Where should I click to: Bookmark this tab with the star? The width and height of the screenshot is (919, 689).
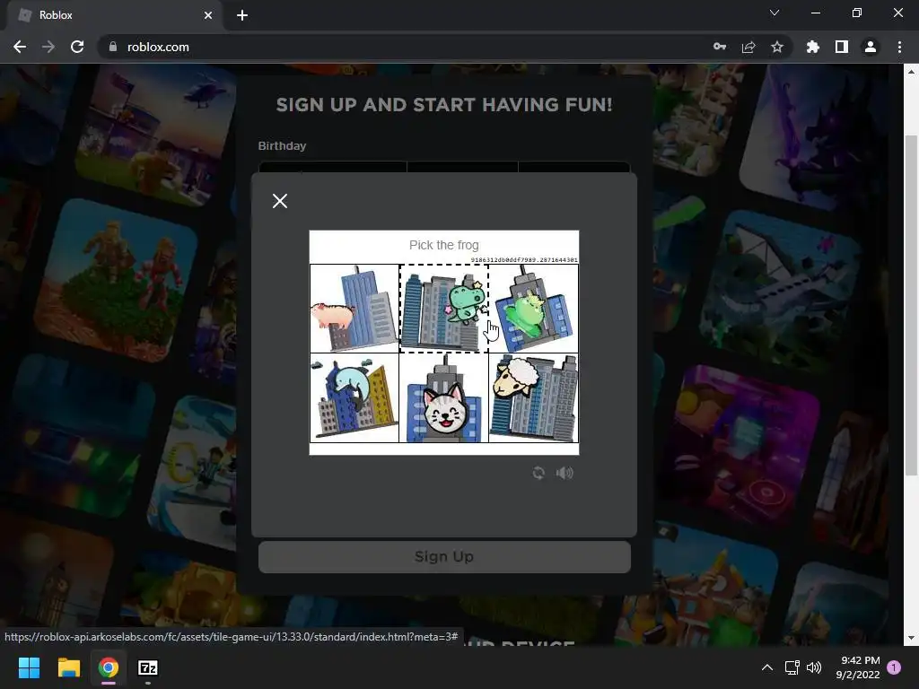pyautogui.click(x=777, y=47)
